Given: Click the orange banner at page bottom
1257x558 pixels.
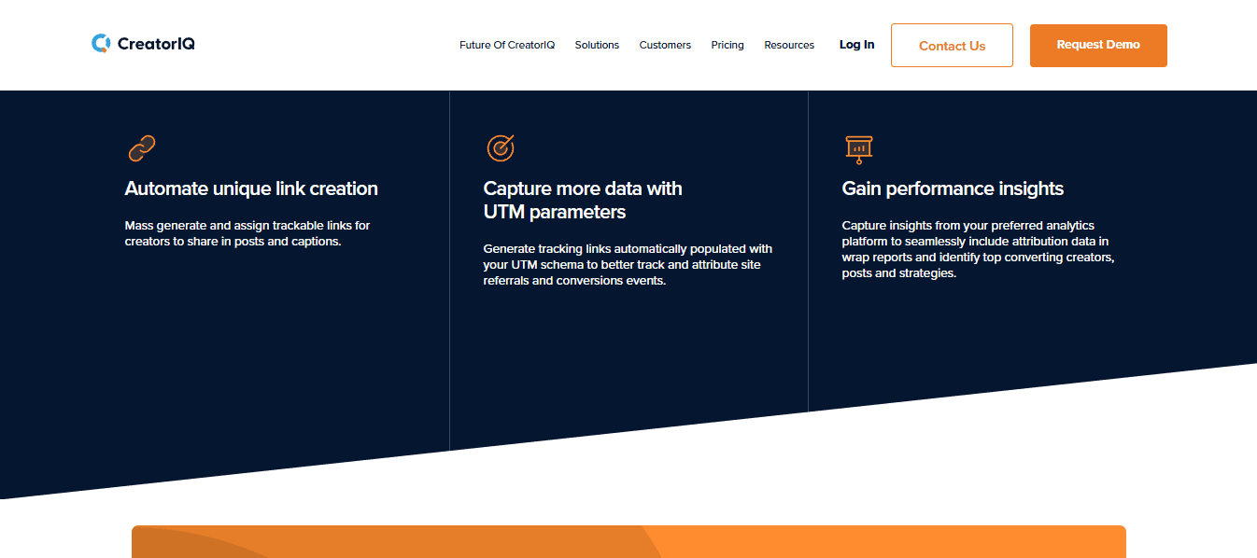Looking at the screenshot, I should (x=628, y=541).
